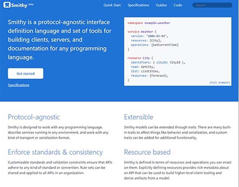Screen dimensions: 239x187
Task: Click the resource City line in code
Action: tap(140, 58)
